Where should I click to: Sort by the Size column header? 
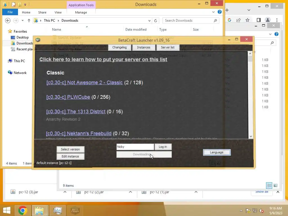(196, 29)
